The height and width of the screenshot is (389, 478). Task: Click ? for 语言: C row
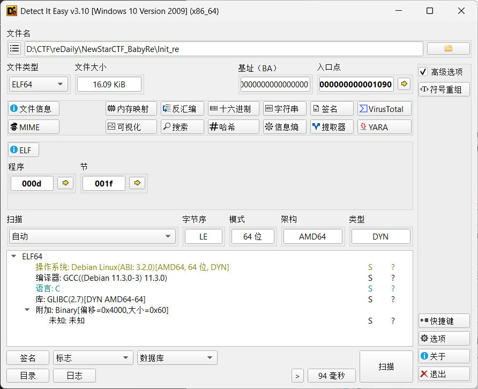coord(393,288)
